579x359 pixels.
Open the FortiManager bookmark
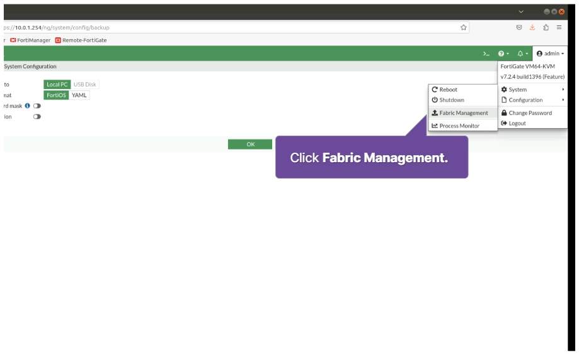tap(30, 40)
